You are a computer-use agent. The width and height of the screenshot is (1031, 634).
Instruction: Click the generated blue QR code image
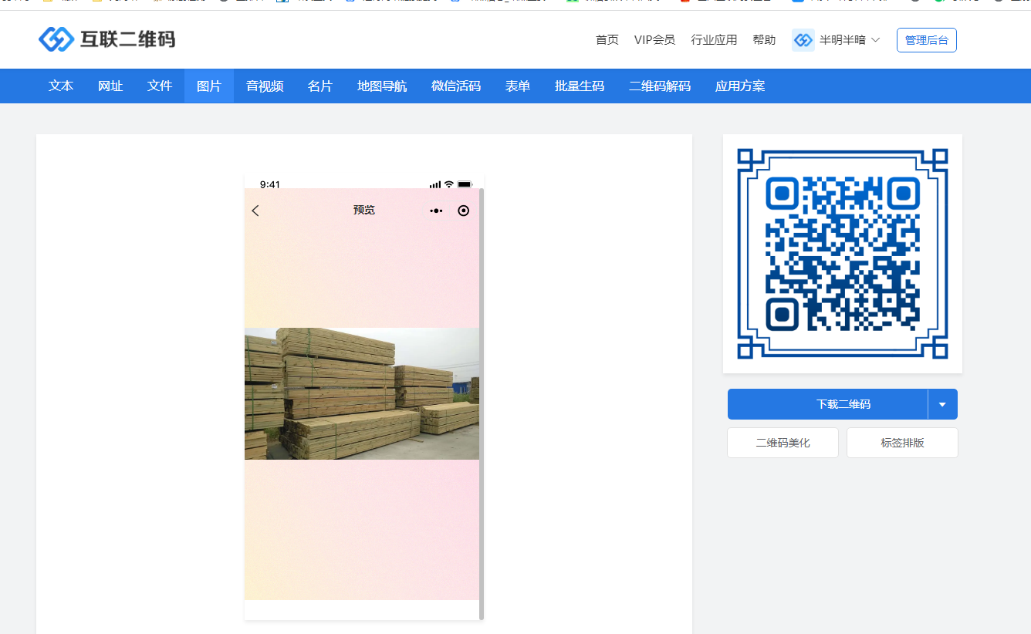point(843,254)
